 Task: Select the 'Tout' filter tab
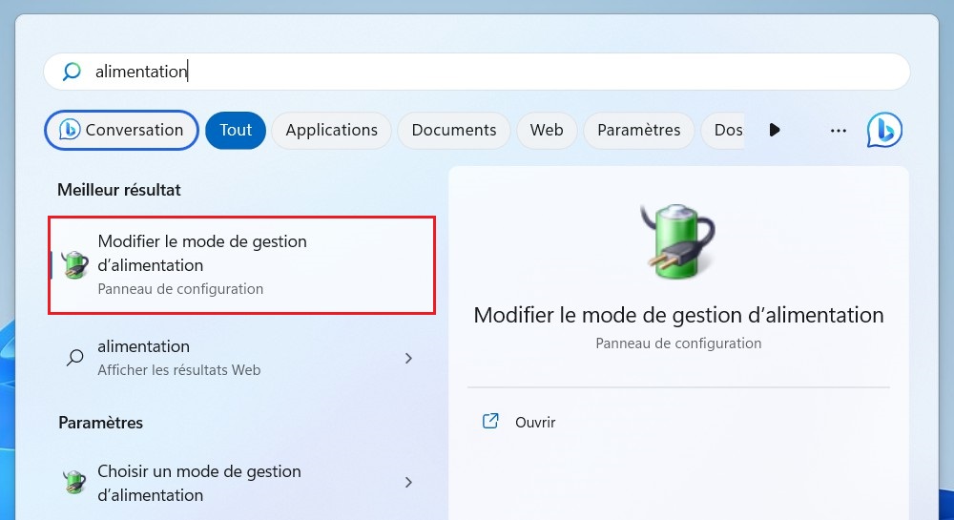[x=236, y=130]
